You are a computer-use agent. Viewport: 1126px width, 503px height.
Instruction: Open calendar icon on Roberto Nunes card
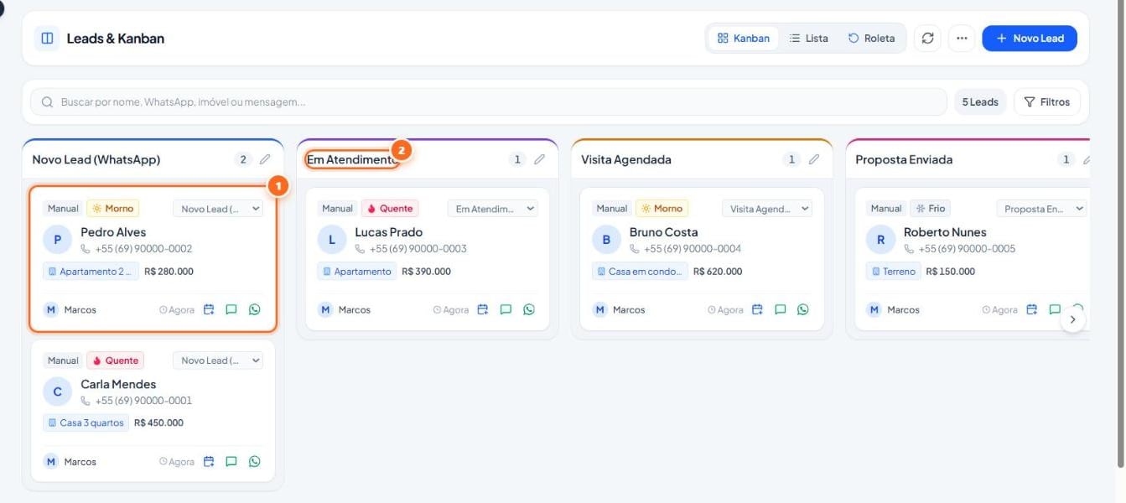pos(1032,309)
